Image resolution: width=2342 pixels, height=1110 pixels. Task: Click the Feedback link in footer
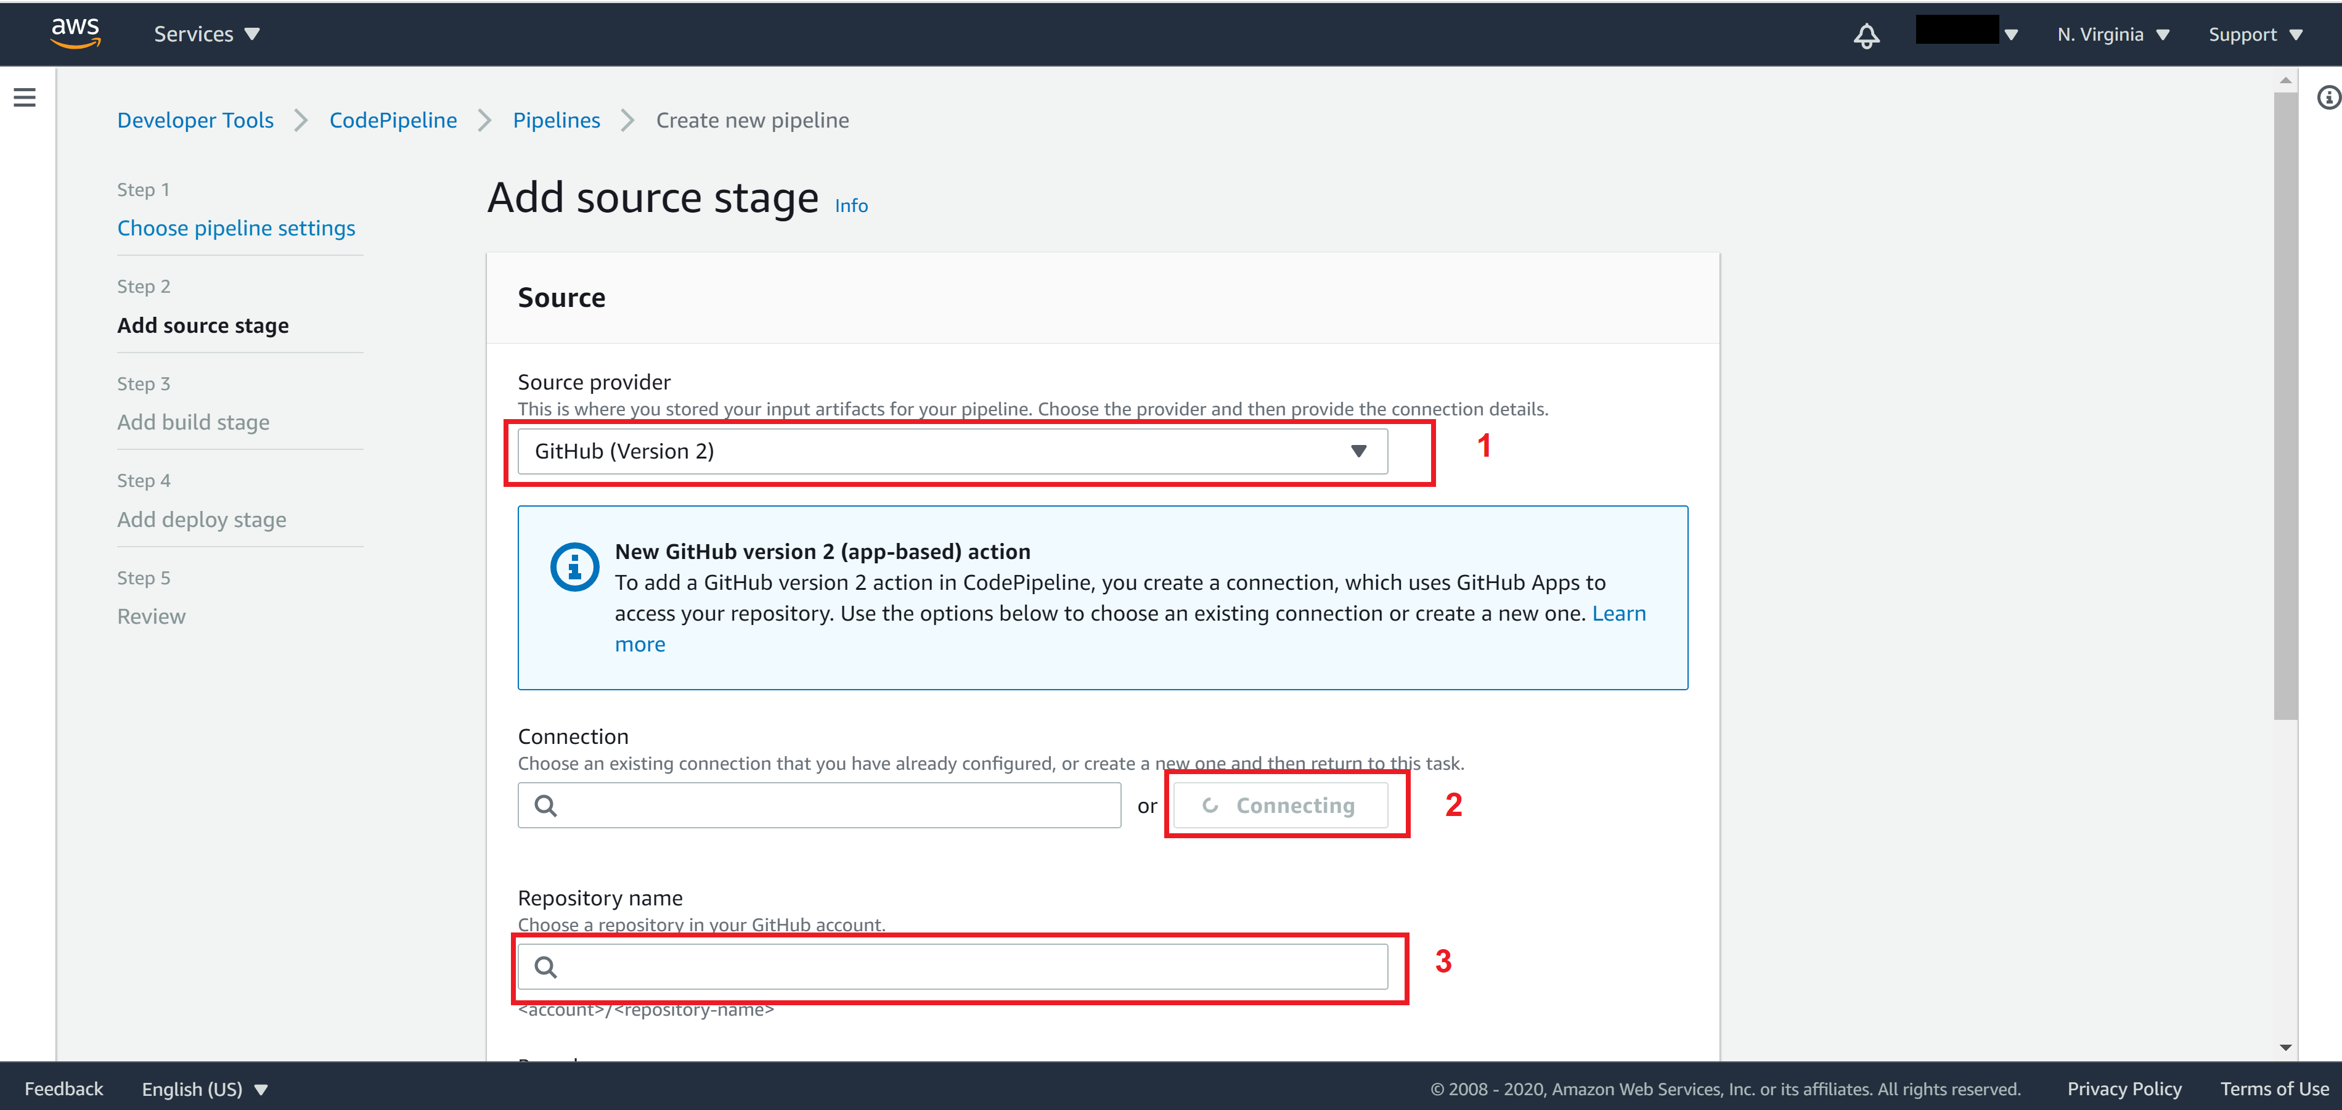coord(63,1089)
